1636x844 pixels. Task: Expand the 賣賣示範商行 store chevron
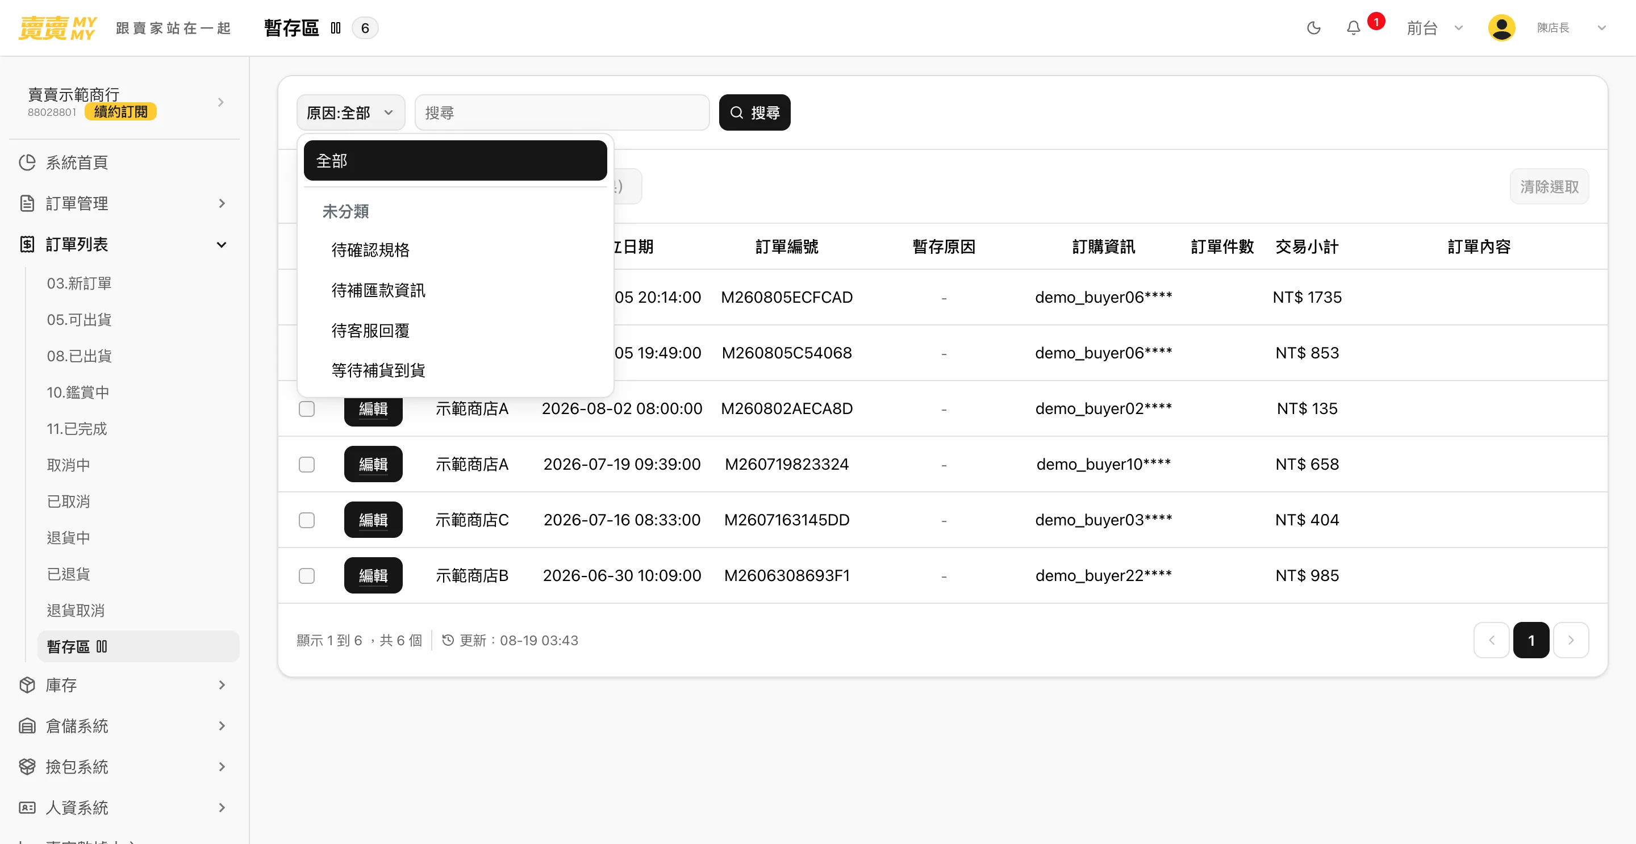(221, 102)
